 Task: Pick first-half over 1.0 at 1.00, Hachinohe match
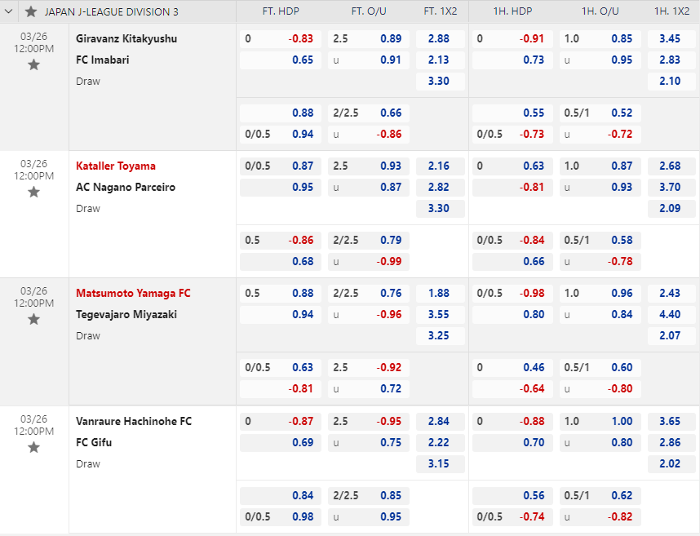(x=600, y=421)
